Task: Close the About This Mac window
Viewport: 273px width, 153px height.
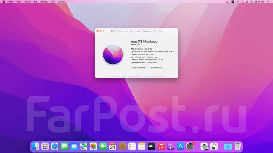Action: coord(98,31)
